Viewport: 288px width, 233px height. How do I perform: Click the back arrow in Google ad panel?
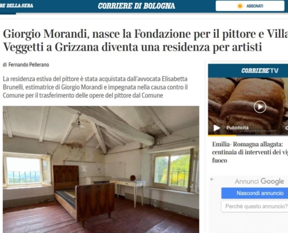click(x=212, y=179)
